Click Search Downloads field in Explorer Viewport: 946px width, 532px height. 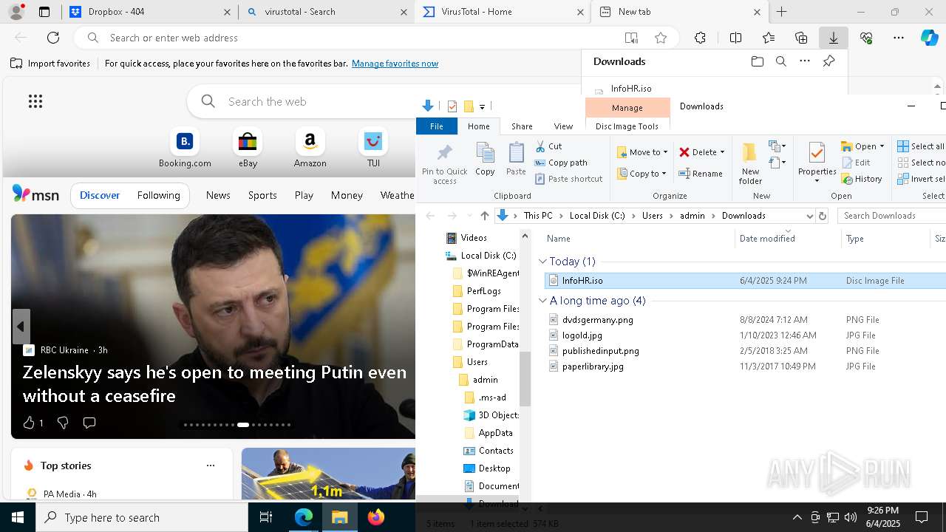(893, 216)
